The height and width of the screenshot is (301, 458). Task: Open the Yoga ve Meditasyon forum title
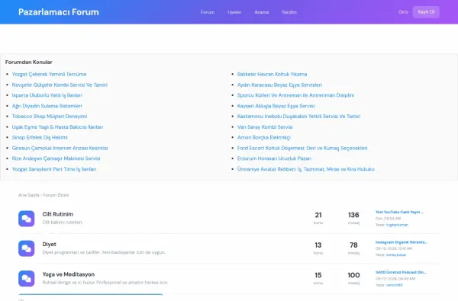[x=69, y=274]
